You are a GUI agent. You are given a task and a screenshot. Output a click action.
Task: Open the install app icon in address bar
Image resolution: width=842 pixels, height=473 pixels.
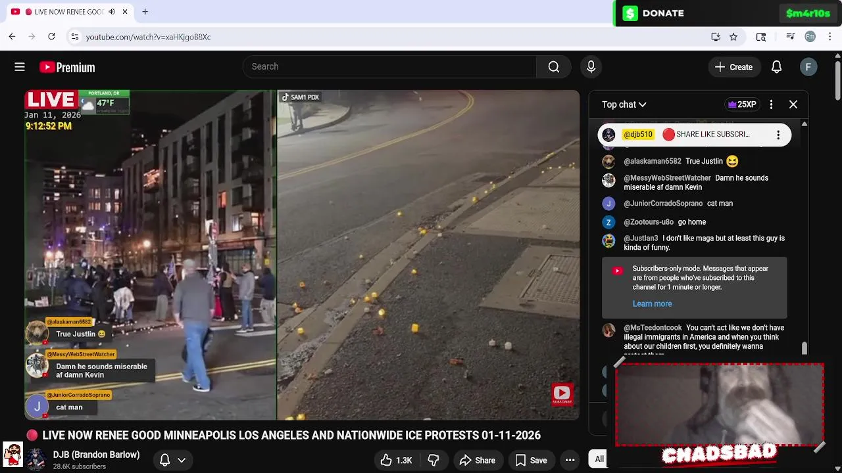point(716,37)
